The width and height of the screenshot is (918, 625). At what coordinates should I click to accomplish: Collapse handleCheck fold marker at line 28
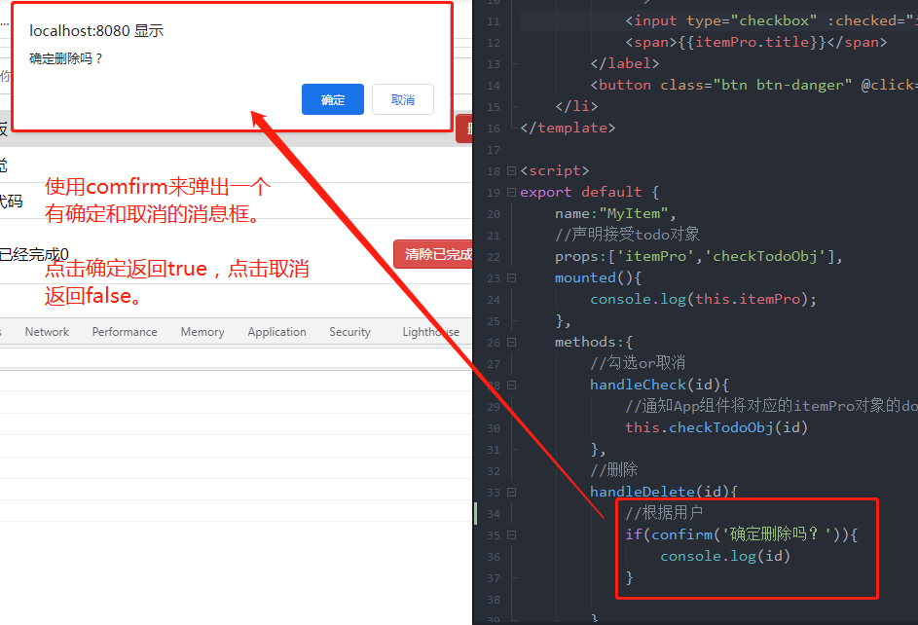pyautogui.click(x=511, y=386)
